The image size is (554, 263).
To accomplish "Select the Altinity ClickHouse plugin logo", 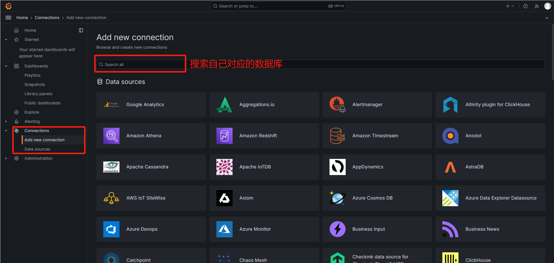I will click(450, 105).
